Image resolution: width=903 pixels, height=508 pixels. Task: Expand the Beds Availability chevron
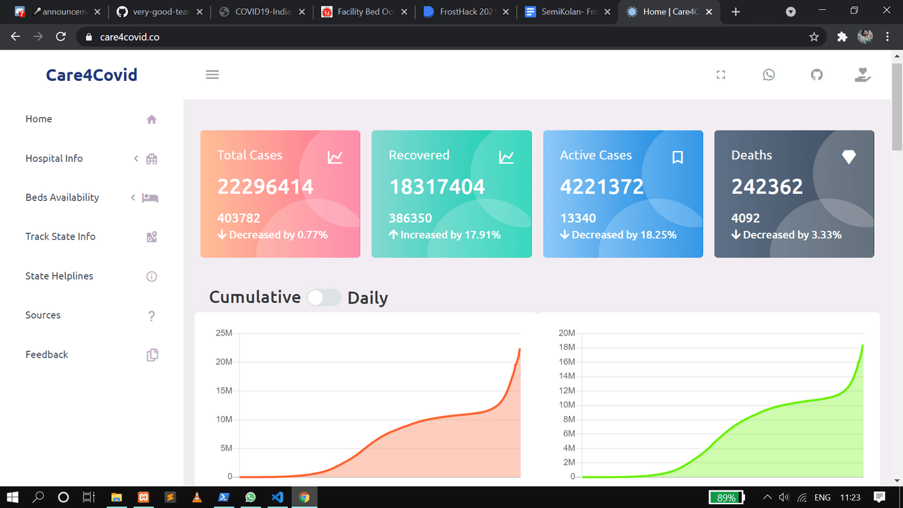pos(133,198)
